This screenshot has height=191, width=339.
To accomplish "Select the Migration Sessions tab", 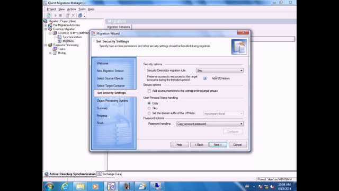I will [x=119, y=27].
